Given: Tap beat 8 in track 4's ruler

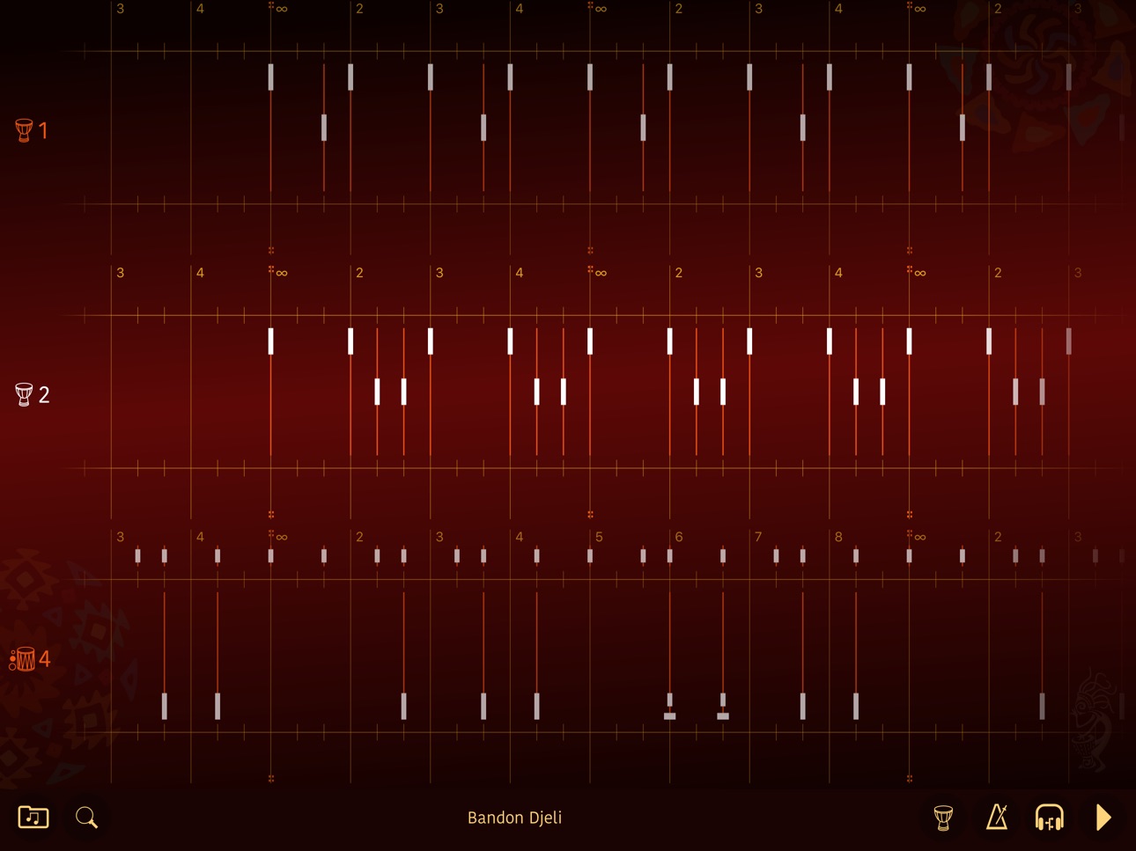Looking at the screenshot, I should [x=838, y=537].
